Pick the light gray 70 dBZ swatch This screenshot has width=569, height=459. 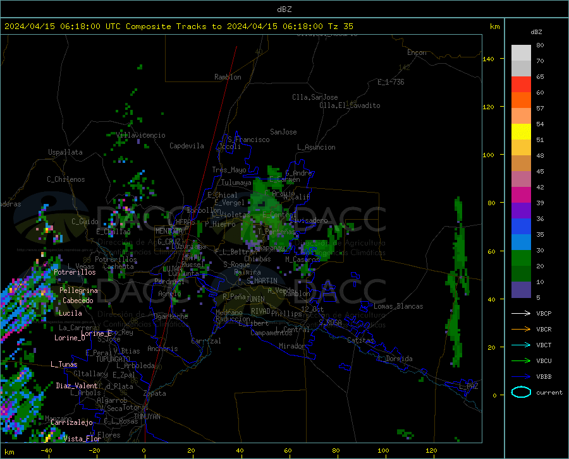click(x=521, y=53)
